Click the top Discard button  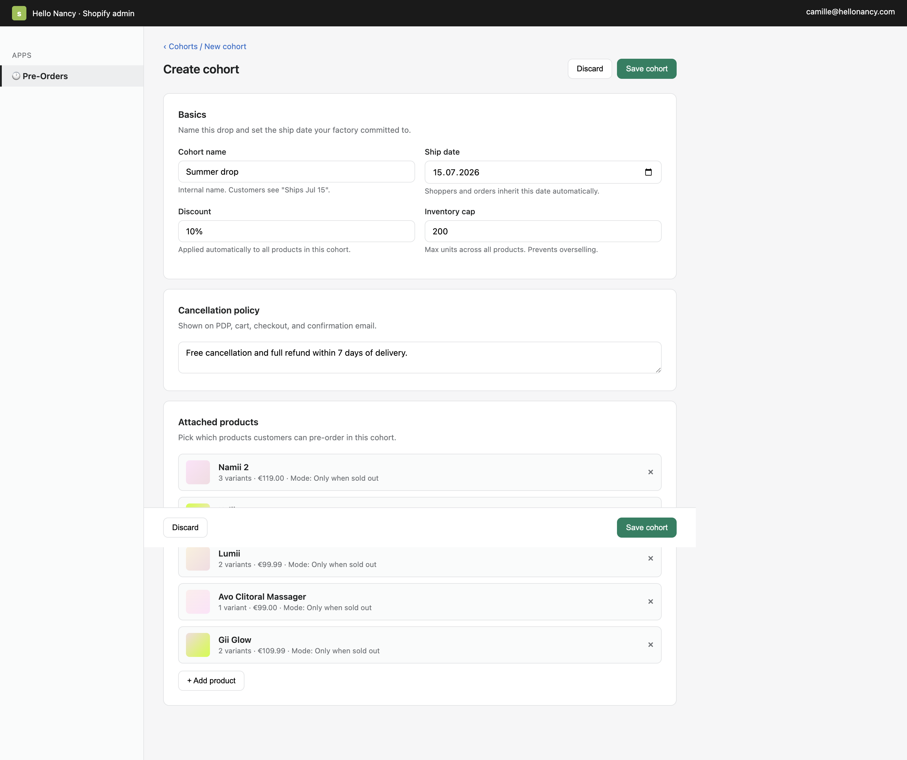(x=590, y=69)
